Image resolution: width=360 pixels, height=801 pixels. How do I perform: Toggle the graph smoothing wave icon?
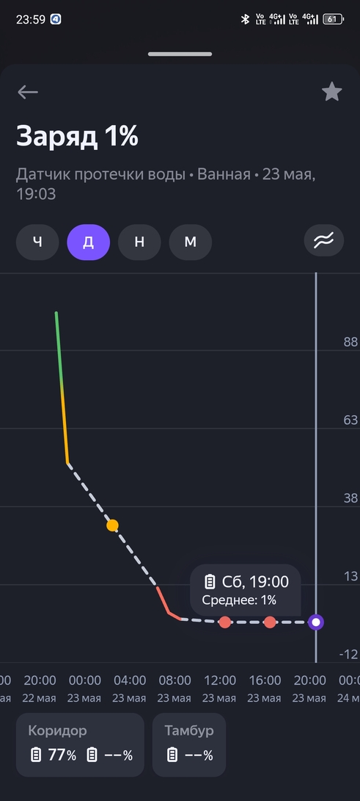point(324,240)
